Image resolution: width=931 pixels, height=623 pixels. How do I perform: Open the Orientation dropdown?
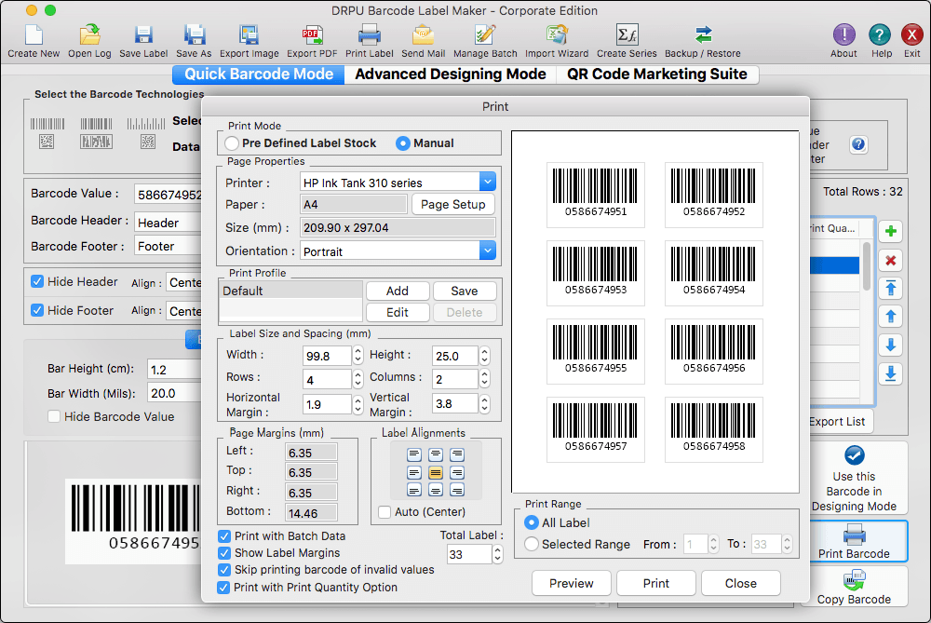click(488, 251)
